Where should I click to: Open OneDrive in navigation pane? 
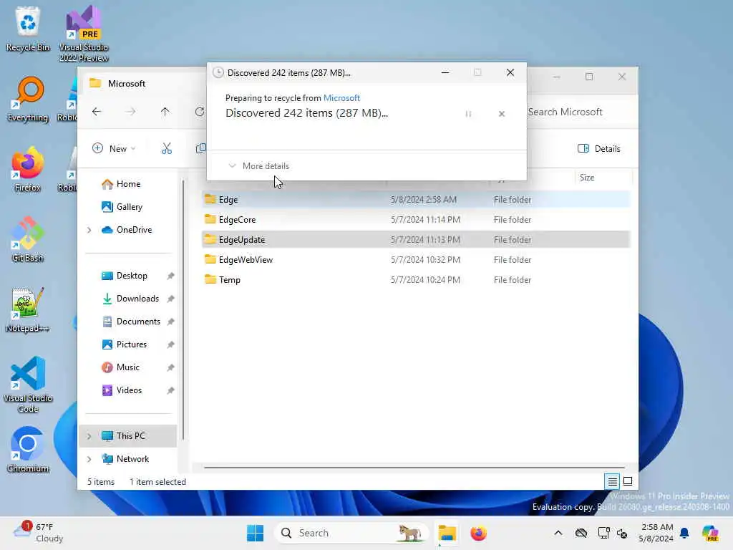(127, 230)
